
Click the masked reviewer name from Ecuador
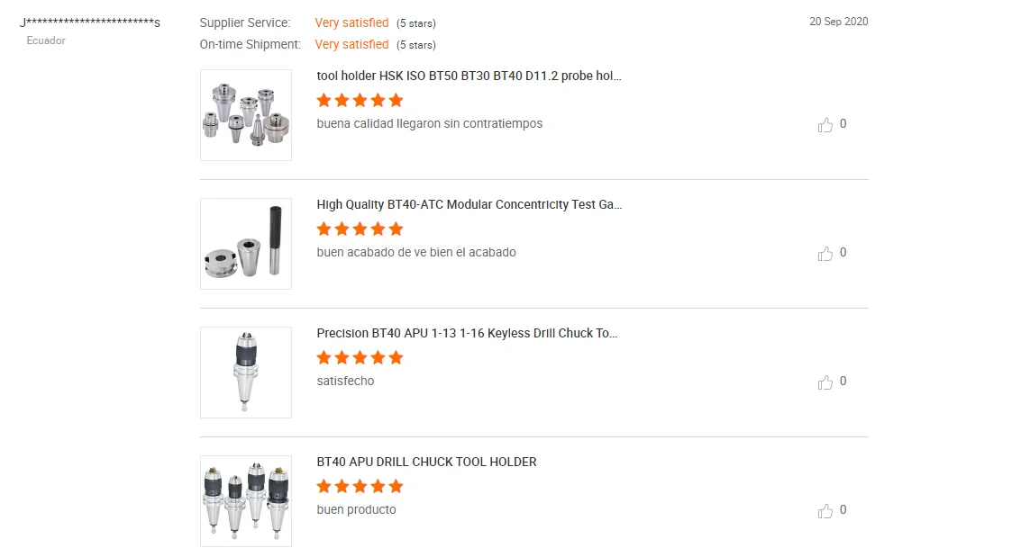(90, 22)
